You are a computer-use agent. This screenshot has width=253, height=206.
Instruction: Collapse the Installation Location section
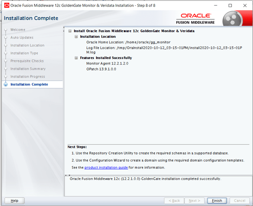pyautogui.click(x=76, y=37)
